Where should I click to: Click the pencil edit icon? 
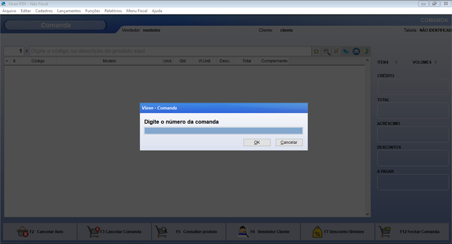click(x=336, y=51)
